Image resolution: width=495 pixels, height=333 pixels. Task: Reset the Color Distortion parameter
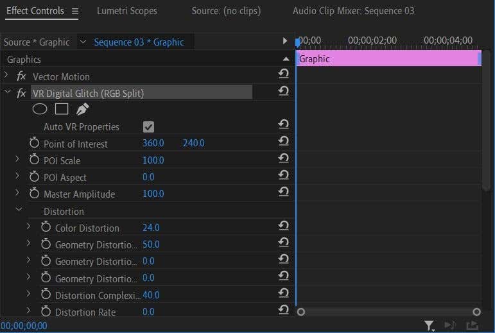283,226
